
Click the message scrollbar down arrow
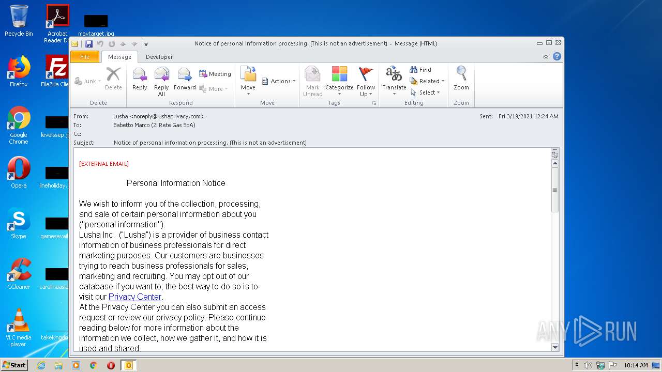[x=555, y=347]
